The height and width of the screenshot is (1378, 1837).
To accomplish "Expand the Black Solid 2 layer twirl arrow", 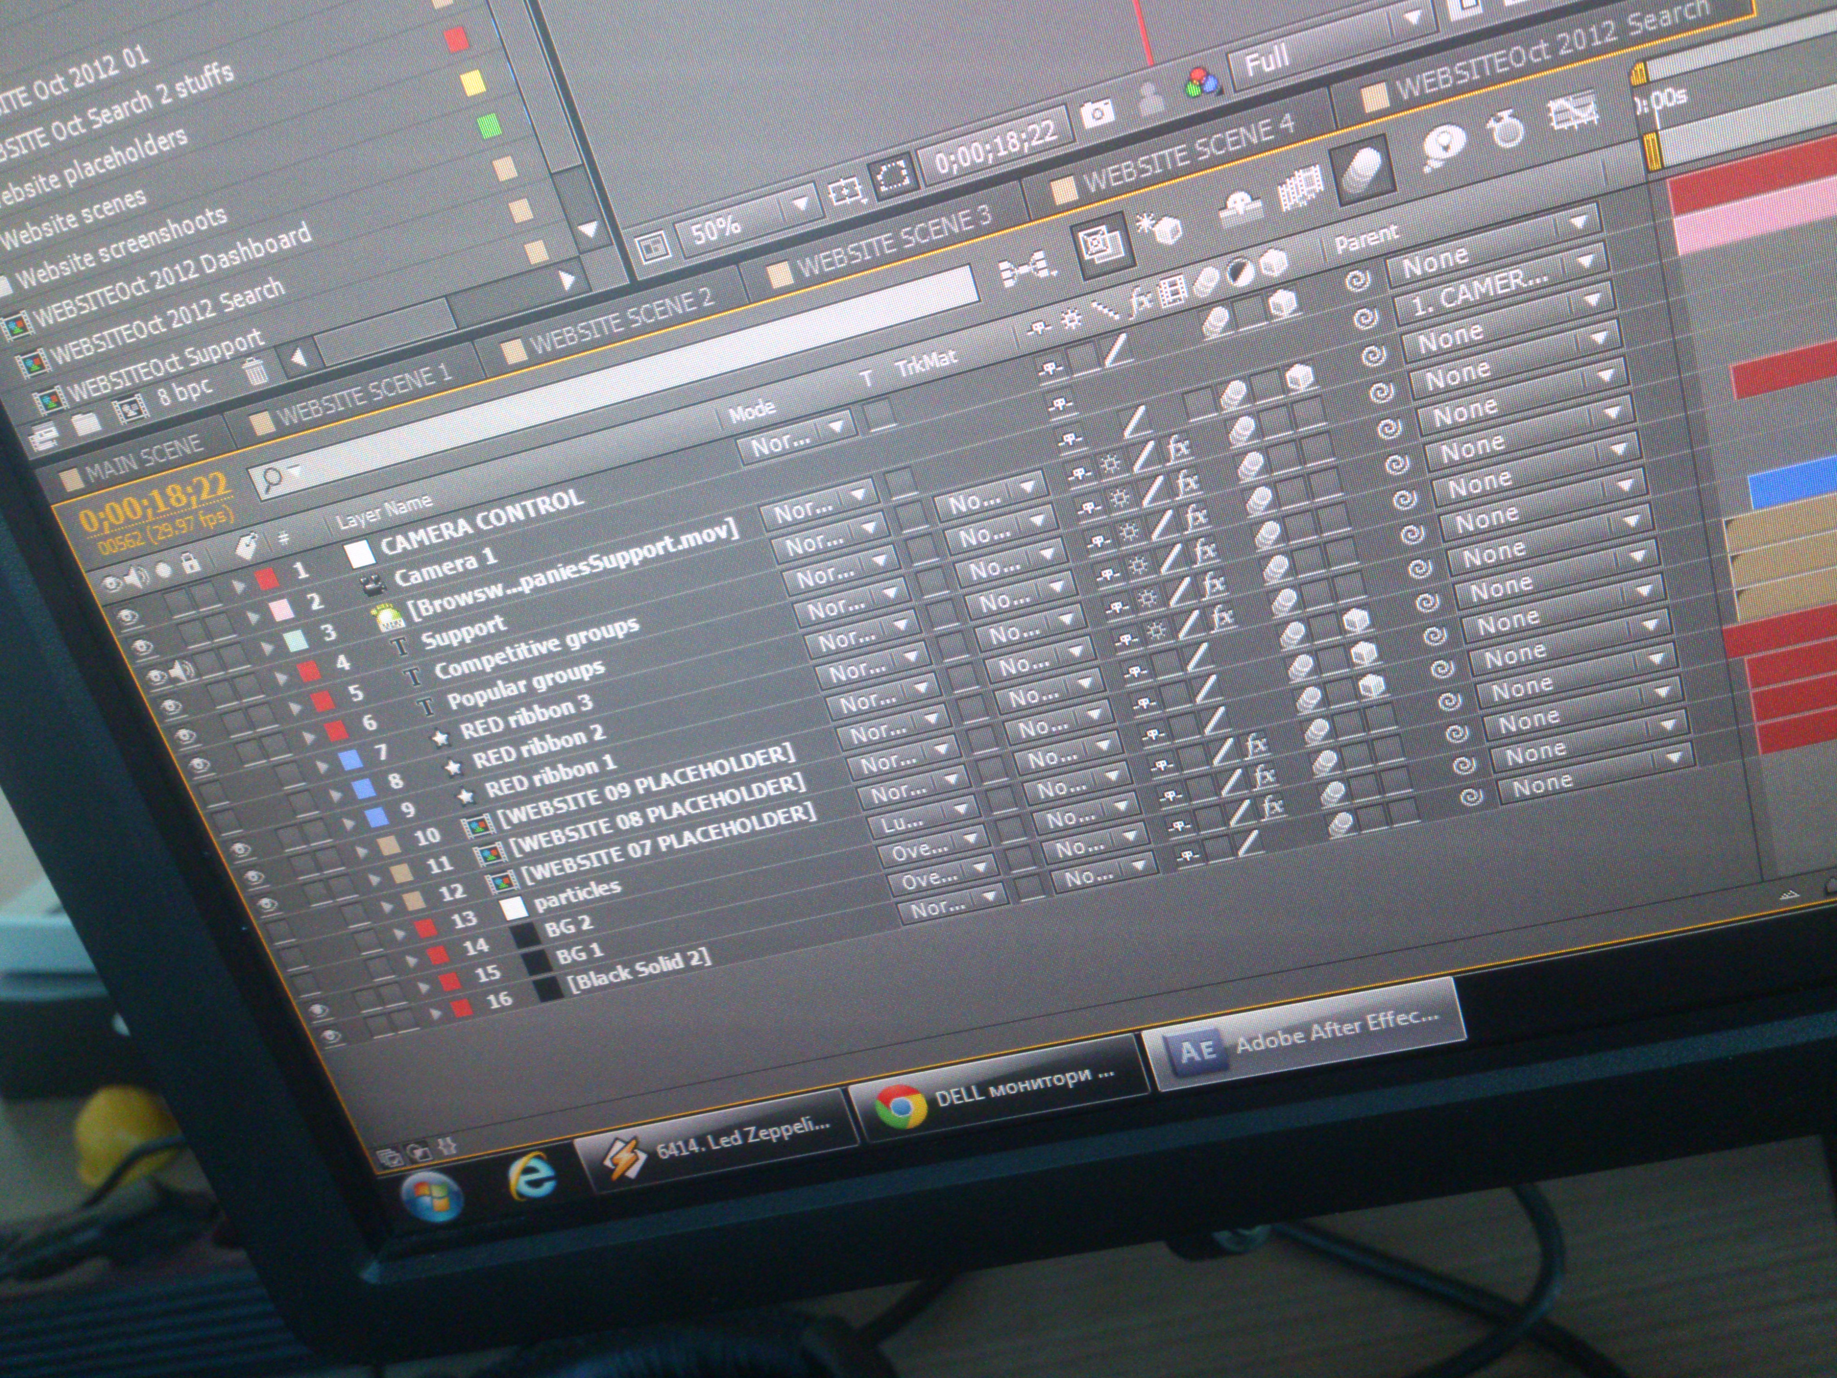I will (436, 1014).
